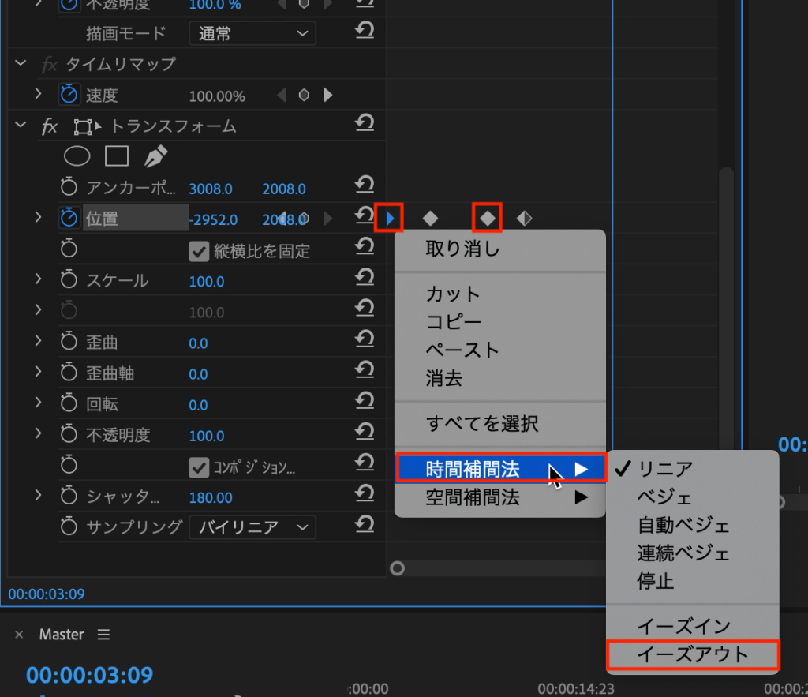Choose ペースト from context menu
The height and width of the screenshot is (697, 808).
pyautogui.click(x=499, y=350)
